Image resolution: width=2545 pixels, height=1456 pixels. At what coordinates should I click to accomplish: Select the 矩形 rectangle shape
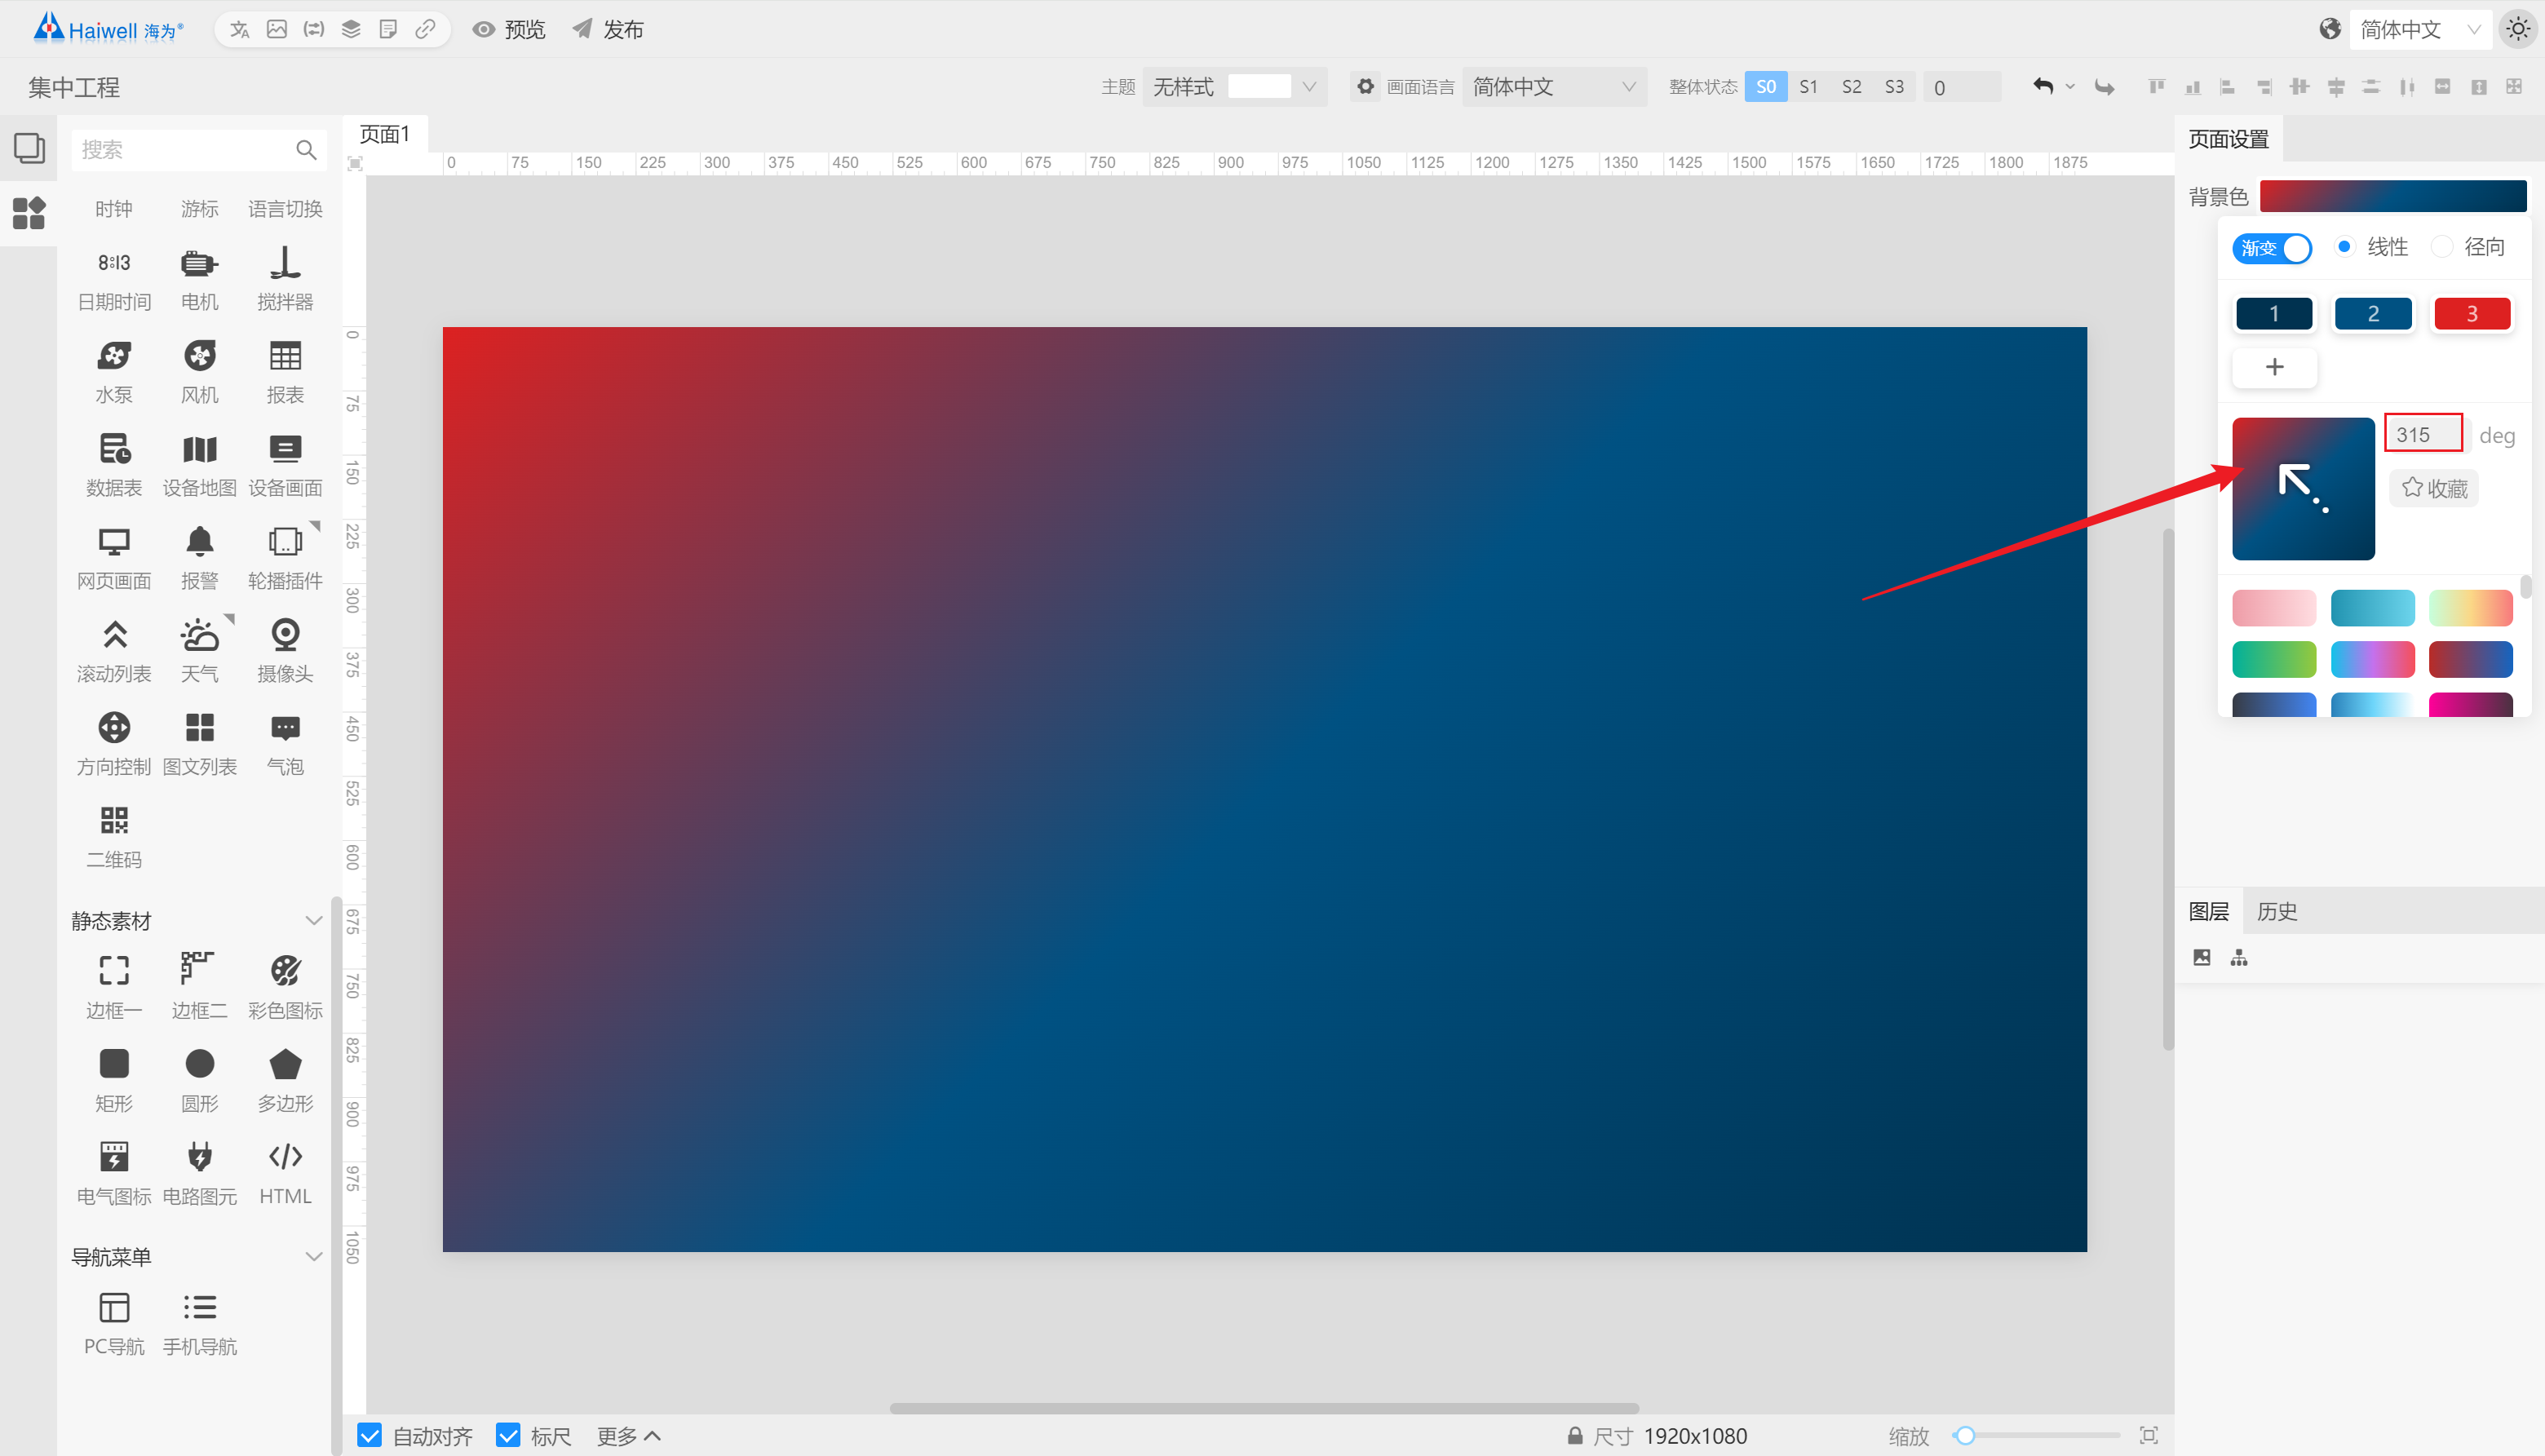pyautogui.click(x=114, y=1081)
